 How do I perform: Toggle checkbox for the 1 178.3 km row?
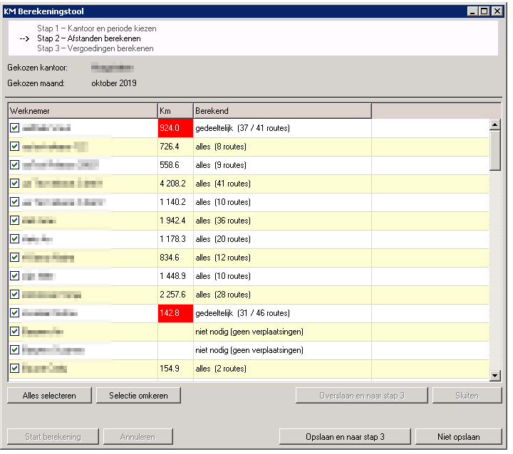pos(14,239)
